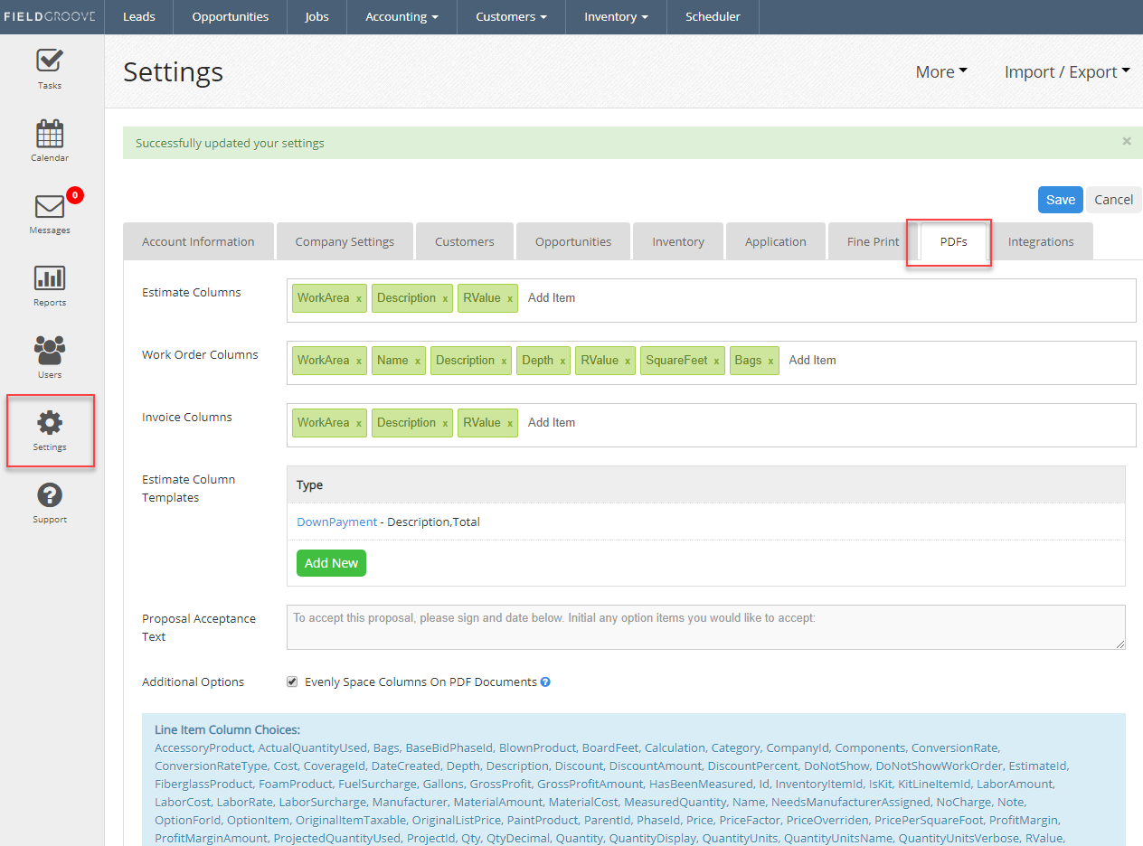This screenshot has width=1143, height=846.
Task: Click the blue Save button
Action: click(1060, 200)
